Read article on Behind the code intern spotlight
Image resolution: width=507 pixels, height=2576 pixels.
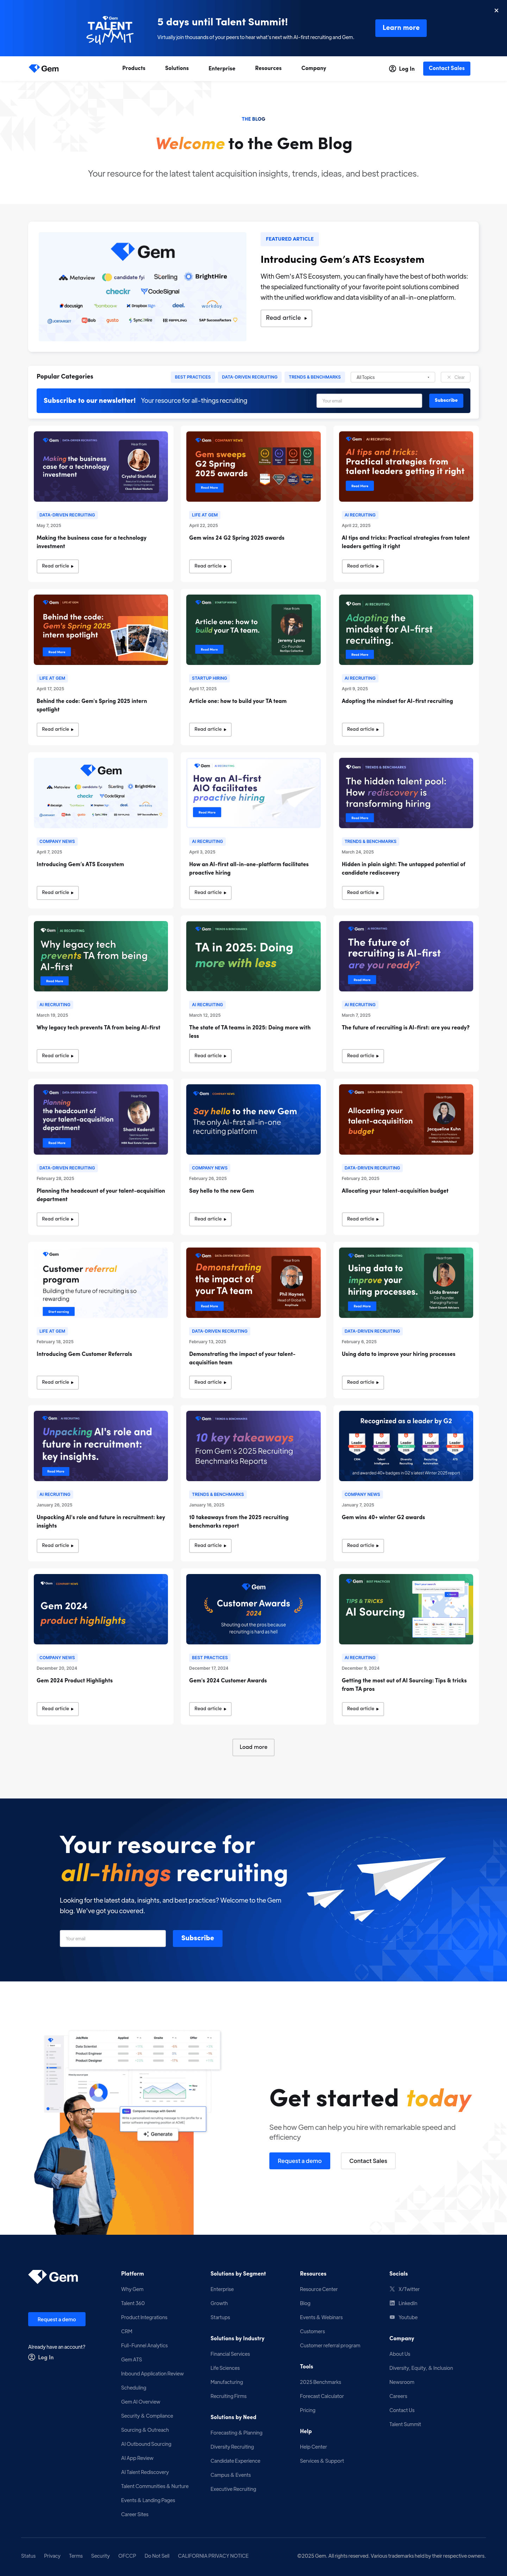pos(58,729)
